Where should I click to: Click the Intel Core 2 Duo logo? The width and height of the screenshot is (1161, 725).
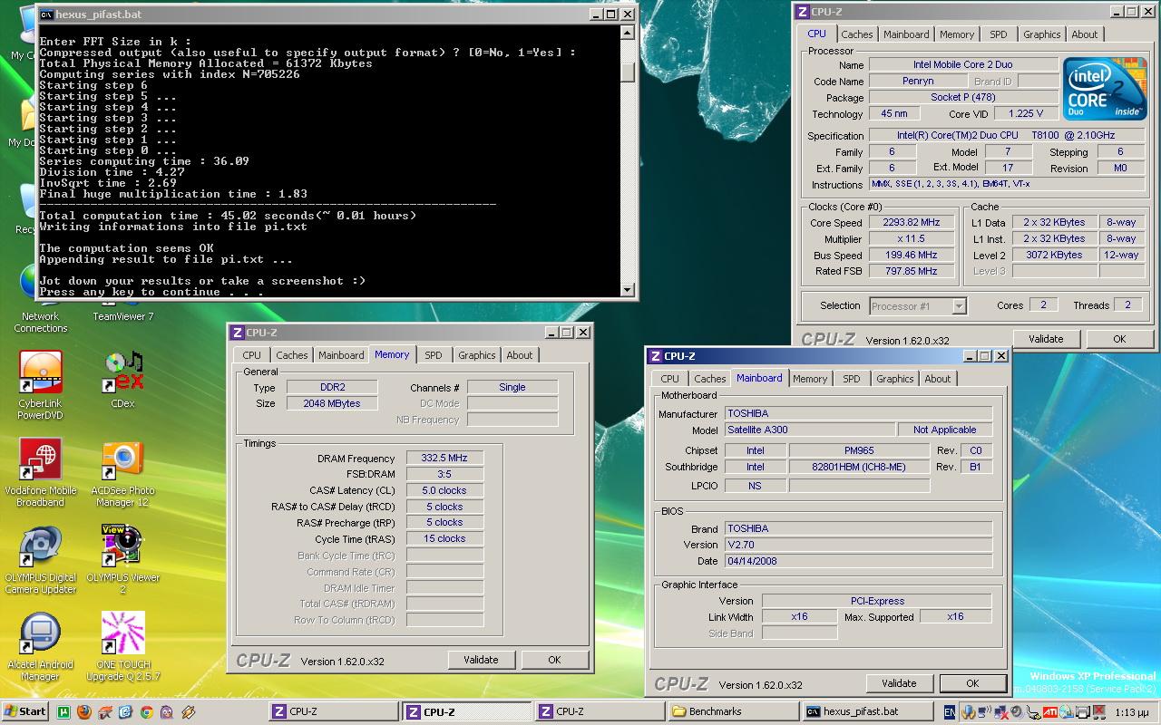[1105, 89]
